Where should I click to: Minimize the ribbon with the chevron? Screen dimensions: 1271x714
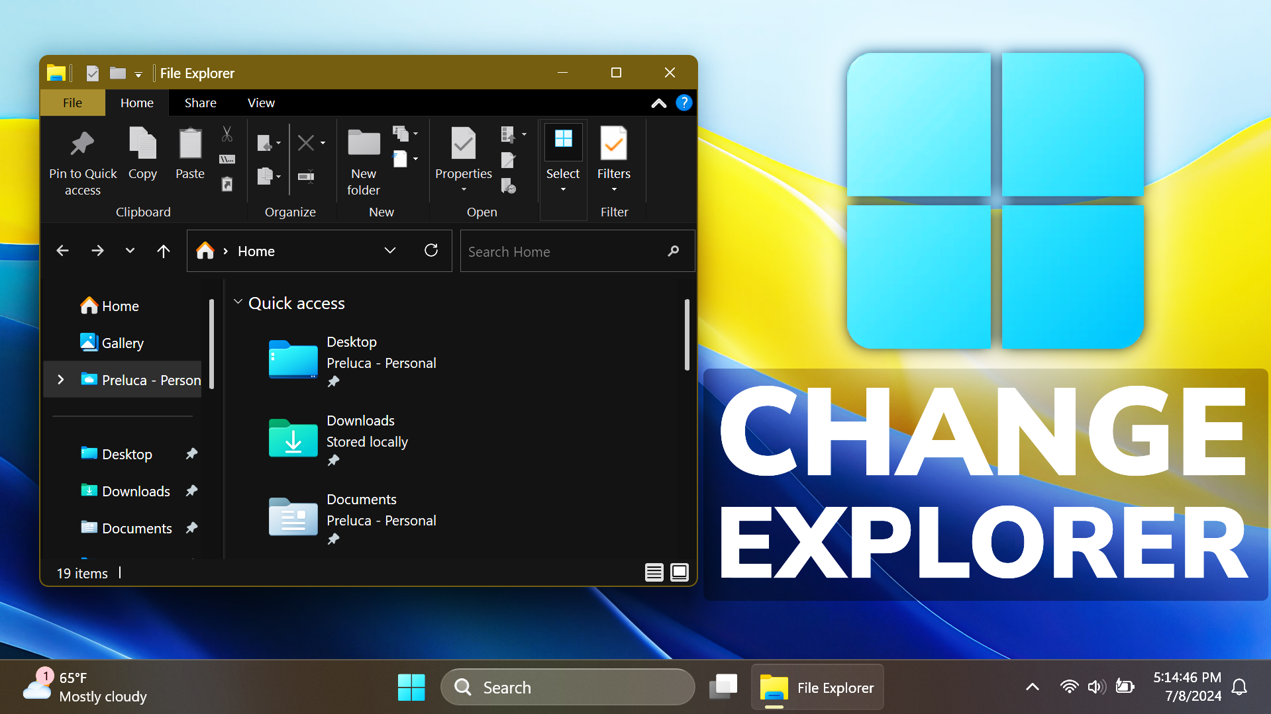[659, 103]
